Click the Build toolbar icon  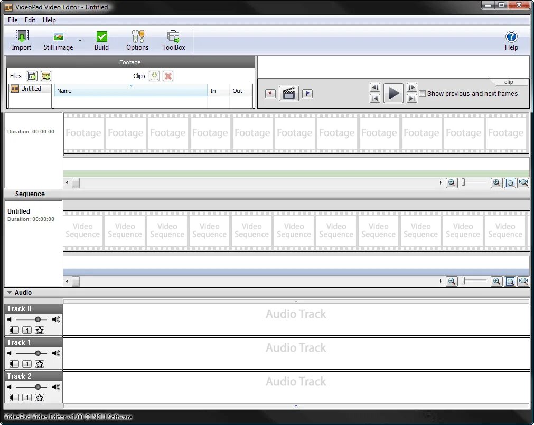101,36
